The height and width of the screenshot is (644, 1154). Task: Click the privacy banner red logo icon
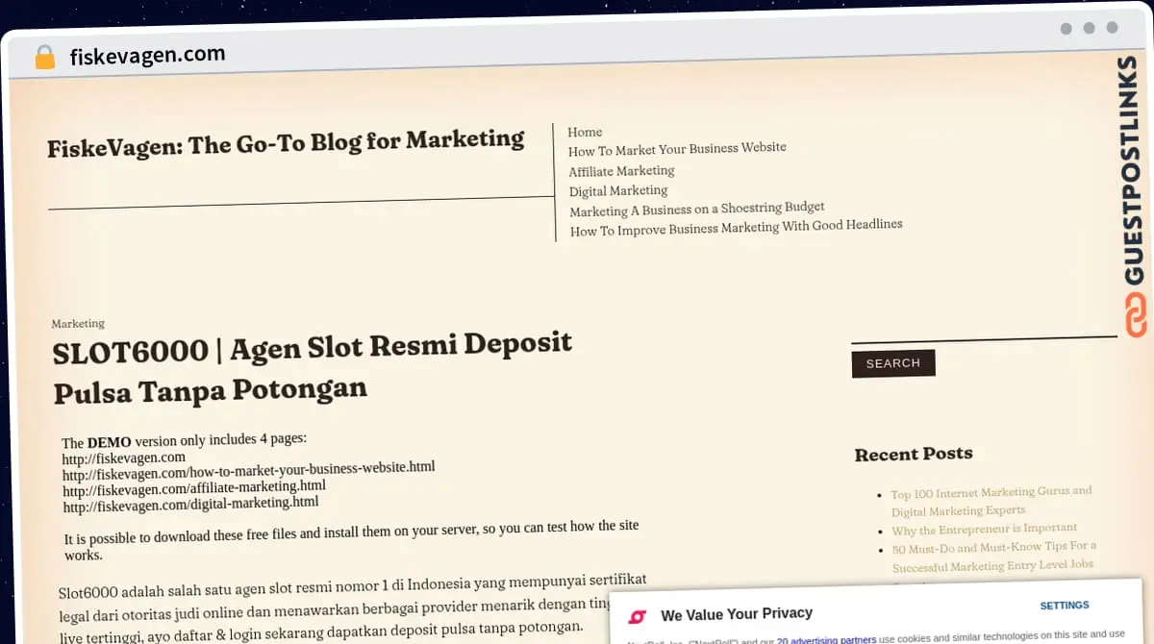[x=637, y=615]
